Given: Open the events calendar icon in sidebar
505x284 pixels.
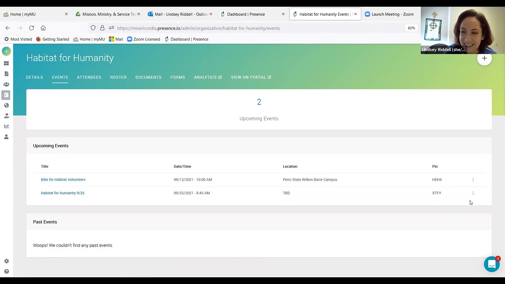Looking at the screenshot, I should [x=6, y=95].
